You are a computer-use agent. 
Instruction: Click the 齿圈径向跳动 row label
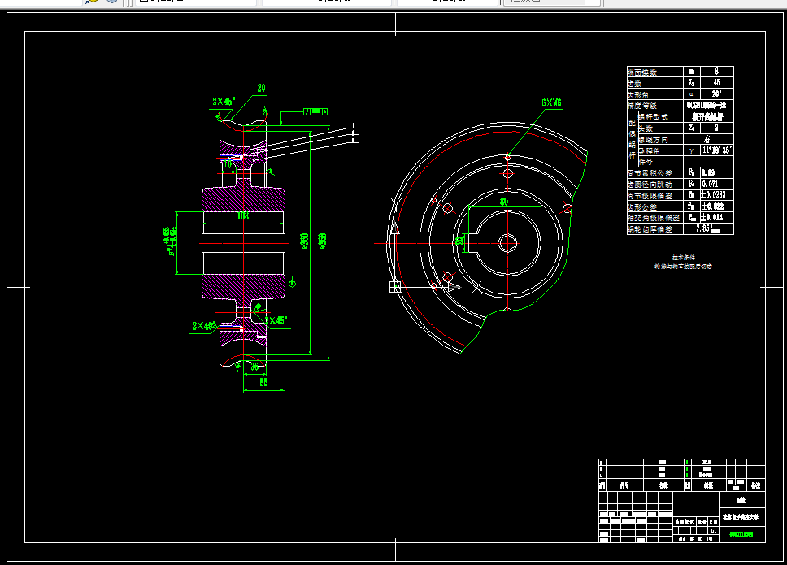[x=650, y=185]
